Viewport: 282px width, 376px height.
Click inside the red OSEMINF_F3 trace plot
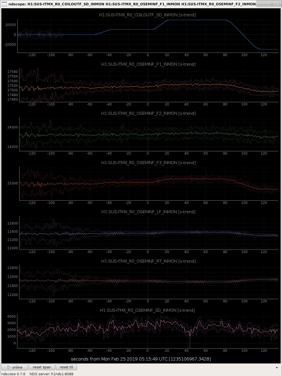click(149, 183)
